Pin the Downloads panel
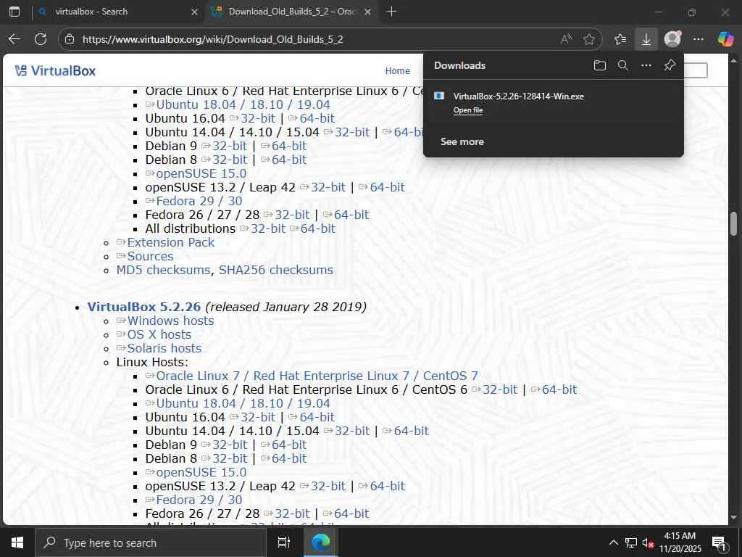 click(670, 65)
